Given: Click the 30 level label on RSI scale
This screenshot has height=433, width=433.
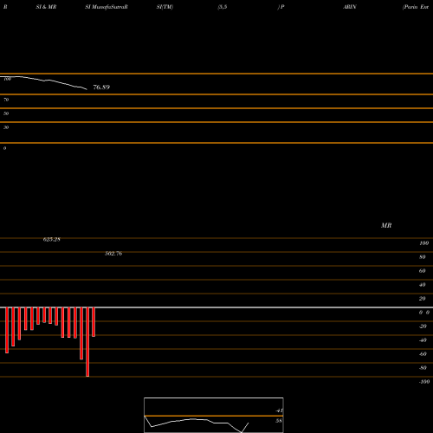Looking at the screenshot, I should (6, 127).
